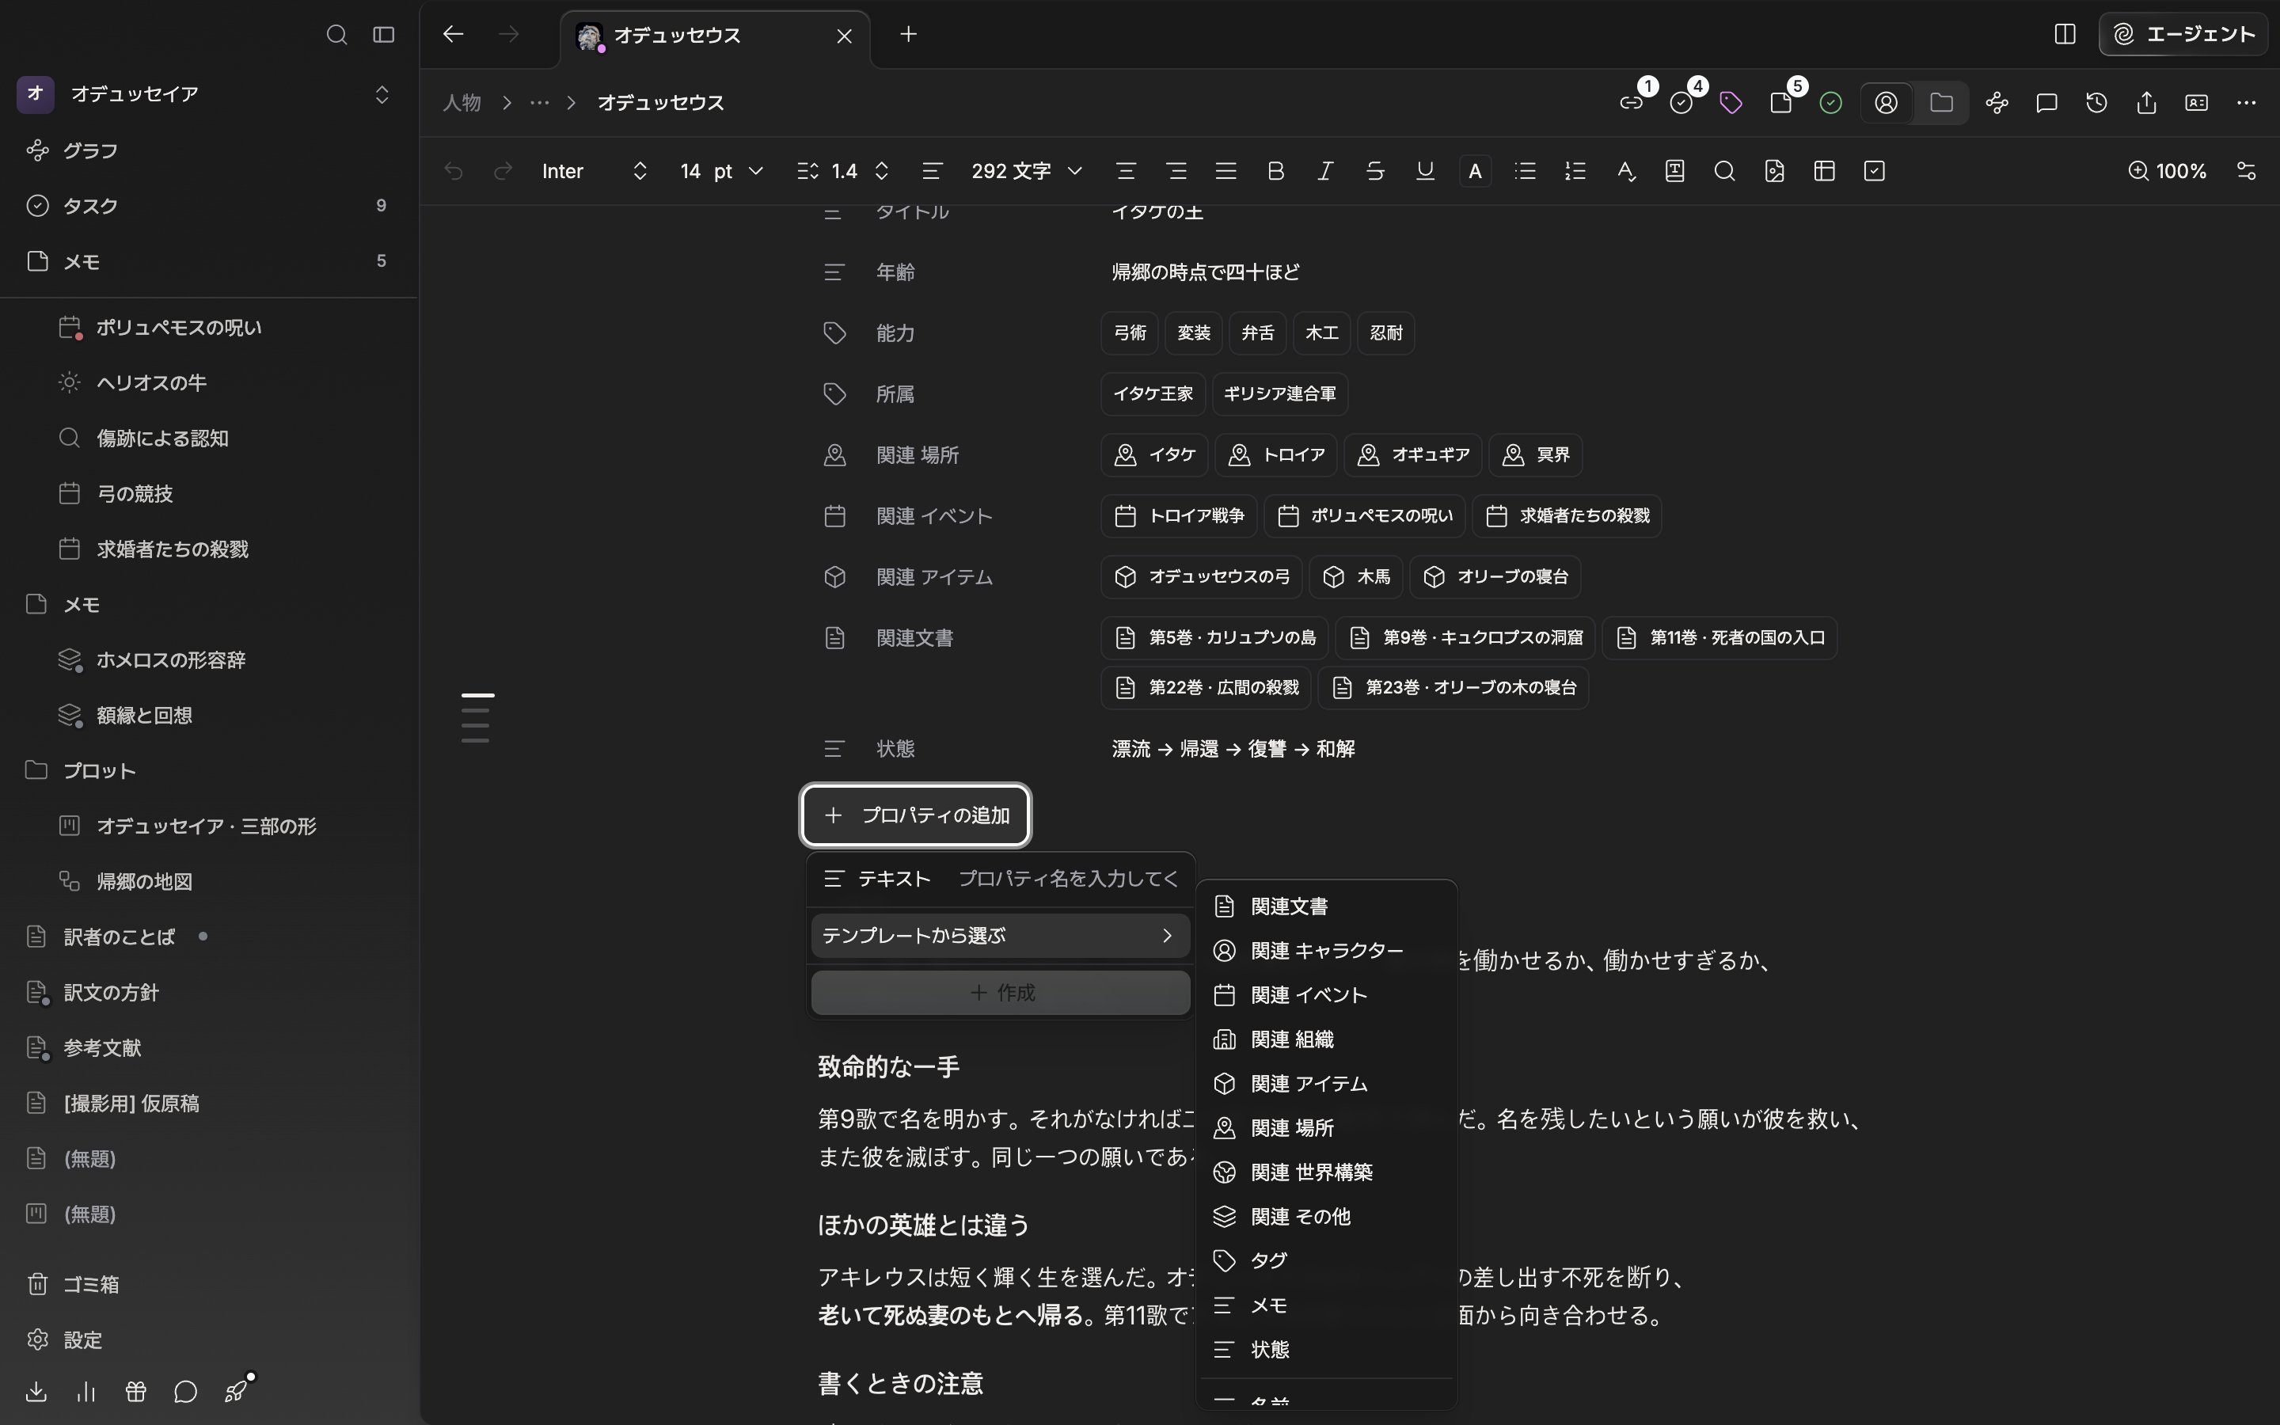Click the rocket icon in the bottom bar

coord(237,1391)
